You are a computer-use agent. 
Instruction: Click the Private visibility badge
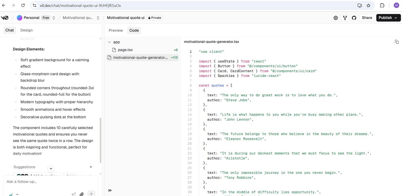155,18
